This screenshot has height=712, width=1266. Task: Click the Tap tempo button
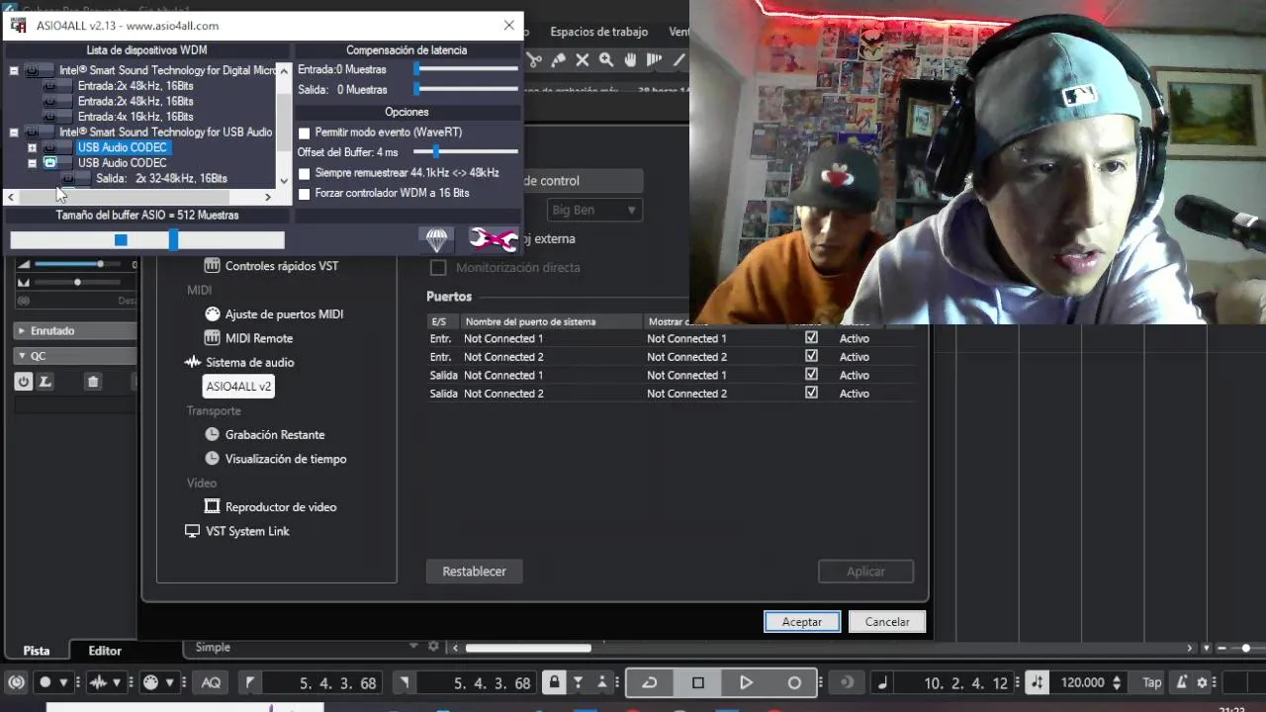(1152, 682)
